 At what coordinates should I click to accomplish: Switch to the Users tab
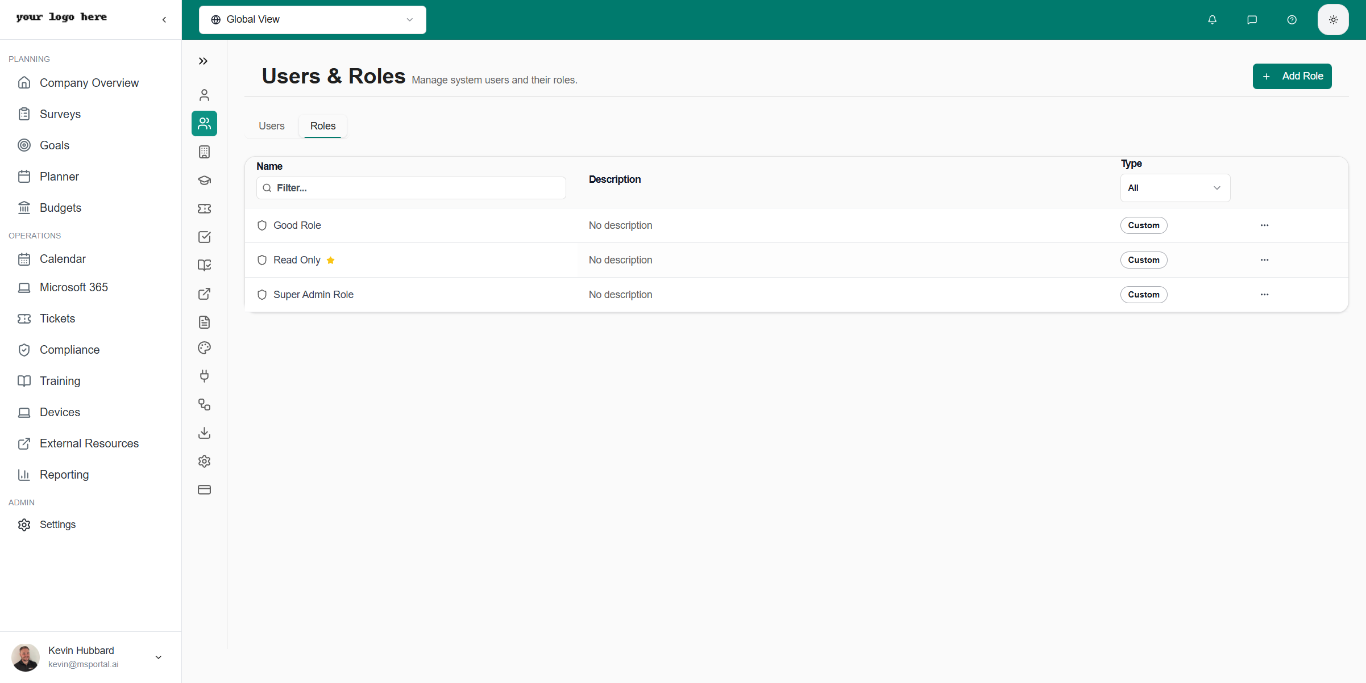coord(271,125)
